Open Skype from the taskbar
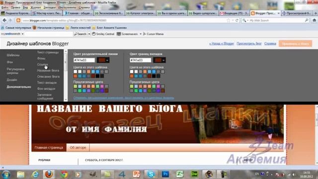Image resolution: width=318 pixels, height=179 pixels. click(x=151, y=175)
